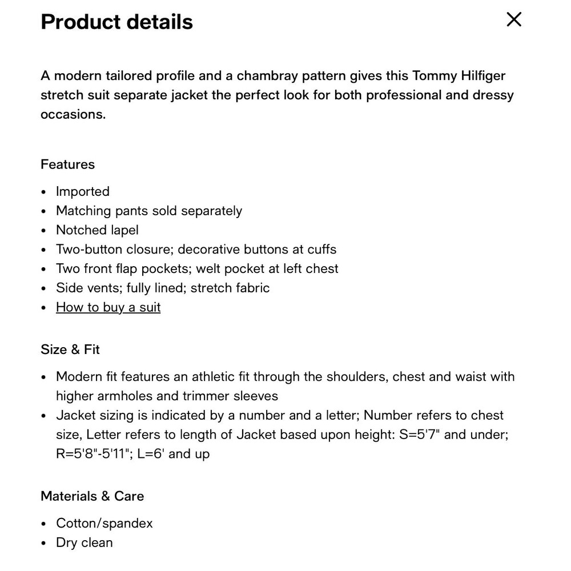Click the Product details heading

(x=116, y=22)
